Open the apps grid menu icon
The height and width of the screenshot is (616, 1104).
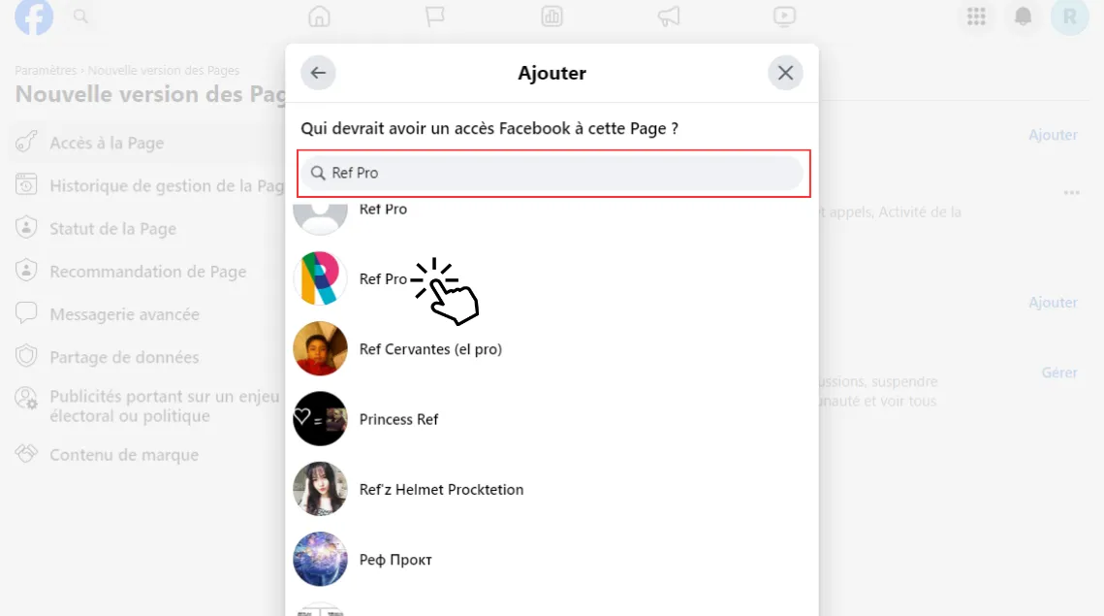976,16
